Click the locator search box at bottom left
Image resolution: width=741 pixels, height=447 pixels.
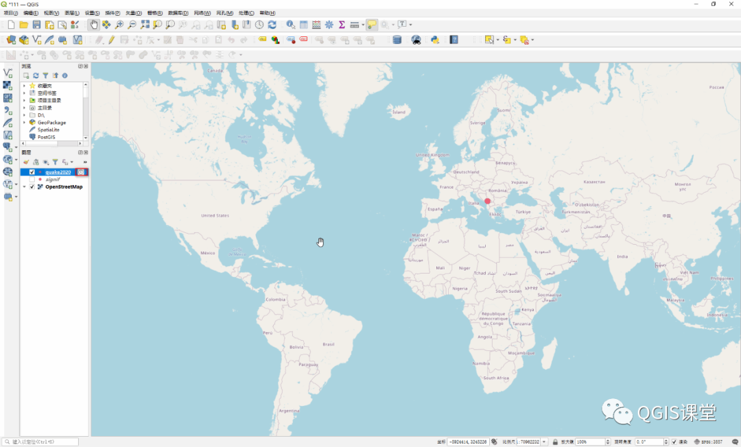[40, 442]
